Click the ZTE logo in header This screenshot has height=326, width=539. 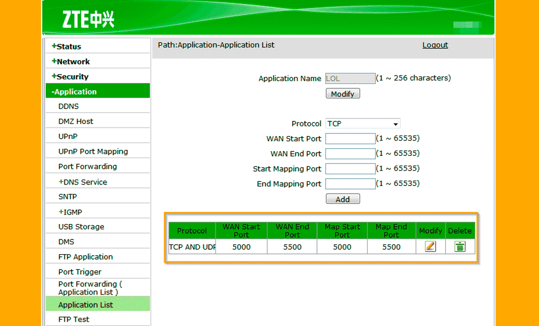click(x=88, y=20)
